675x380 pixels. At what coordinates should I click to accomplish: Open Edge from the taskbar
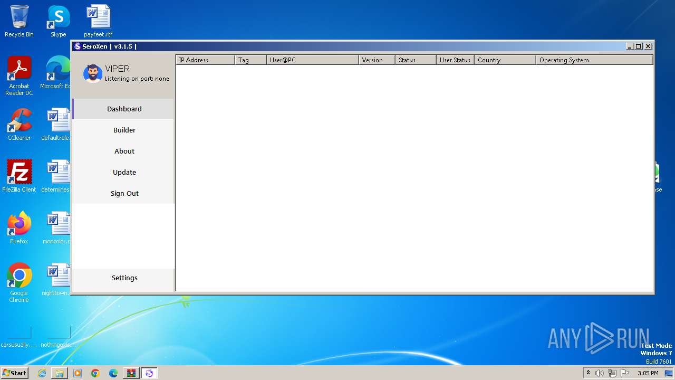(x=113, y=373)
